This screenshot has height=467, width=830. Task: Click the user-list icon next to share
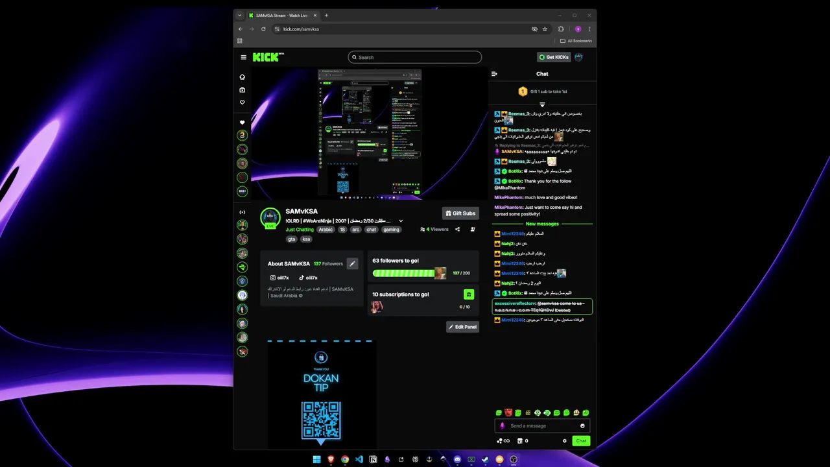click(x=473, y=229)
